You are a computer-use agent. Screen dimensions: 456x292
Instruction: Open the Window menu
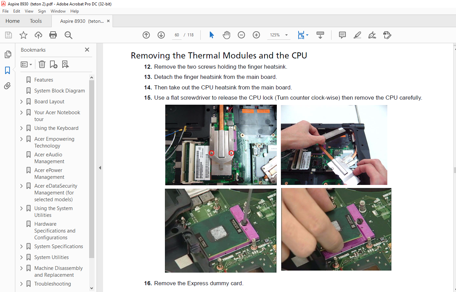tap(58, 11)
